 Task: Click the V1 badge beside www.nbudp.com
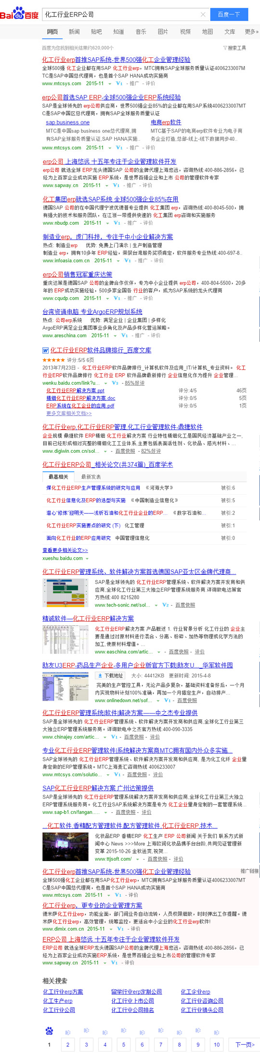(117, 223)
